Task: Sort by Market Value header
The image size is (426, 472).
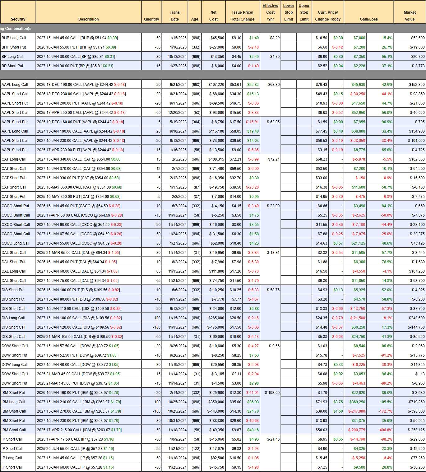Action: click(410, 16)
